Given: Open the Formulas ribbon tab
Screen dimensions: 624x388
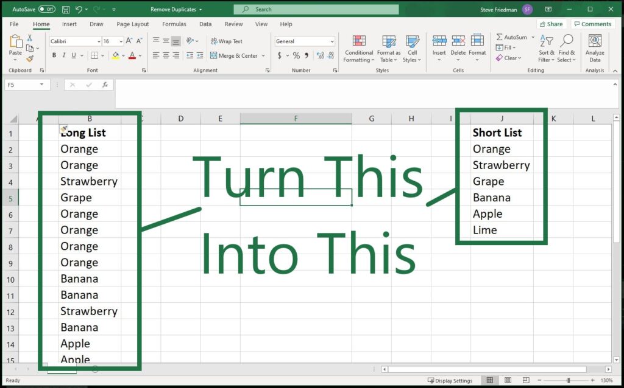Looking at the screenshot, I should [174, 24].
